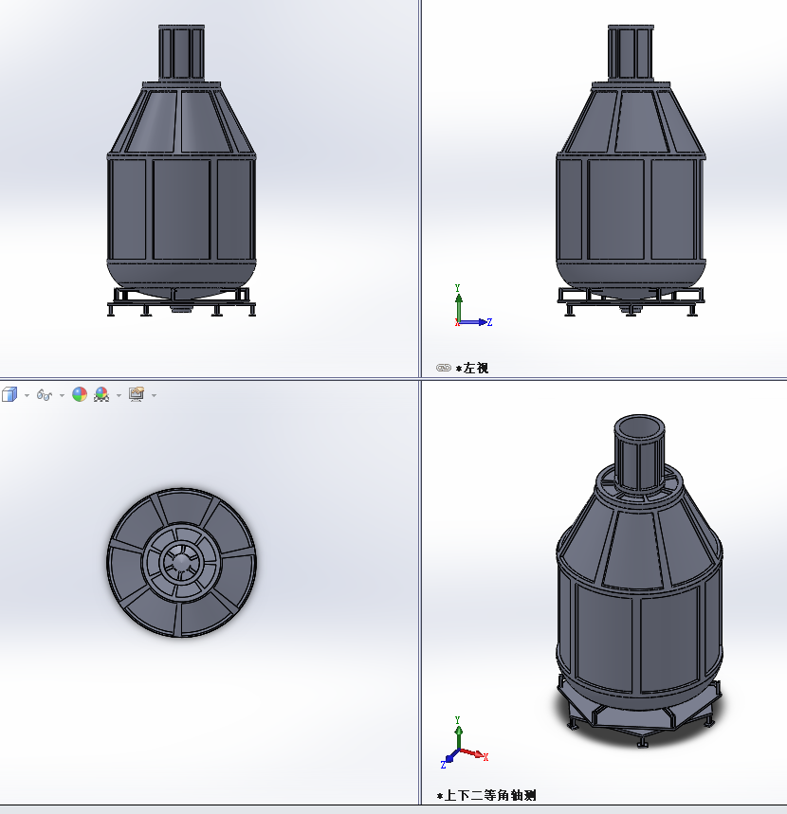The width and height of the screenshot is (787, 814).
Task: Click the Hide/Show Items glasses icon
Action: pos(45,395)
